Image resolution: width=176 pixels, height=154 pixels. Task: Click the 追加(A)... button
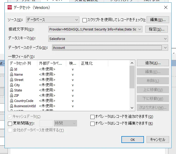(x=153, y=63)
